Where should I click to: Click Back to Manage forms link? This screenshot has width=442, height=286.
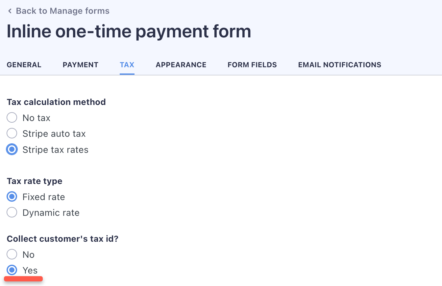(x=62, y=10)
